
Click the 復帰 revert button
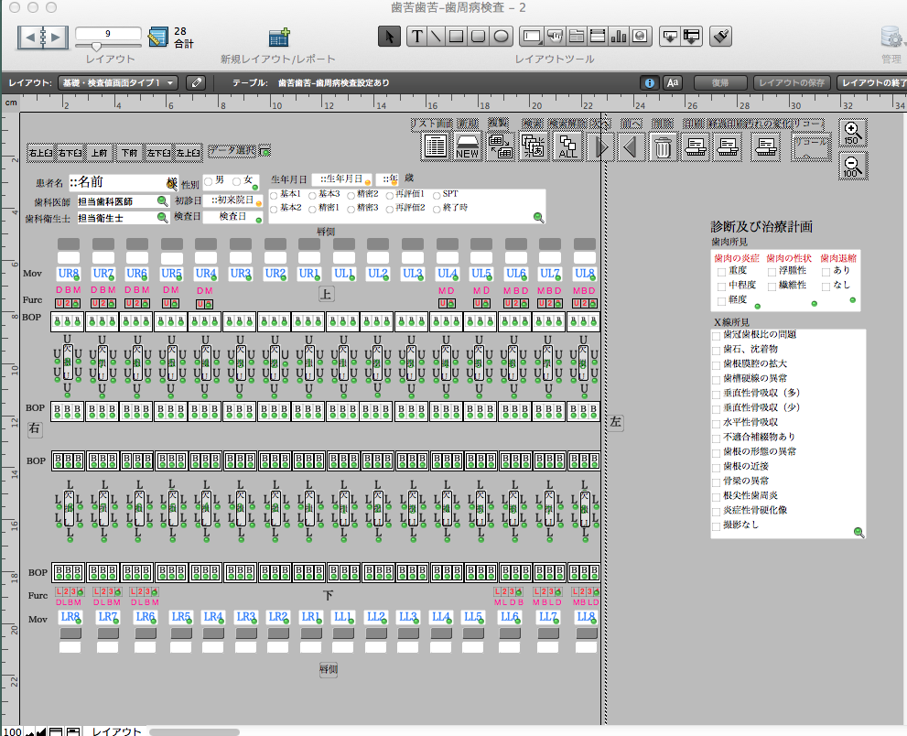(720, 82)
